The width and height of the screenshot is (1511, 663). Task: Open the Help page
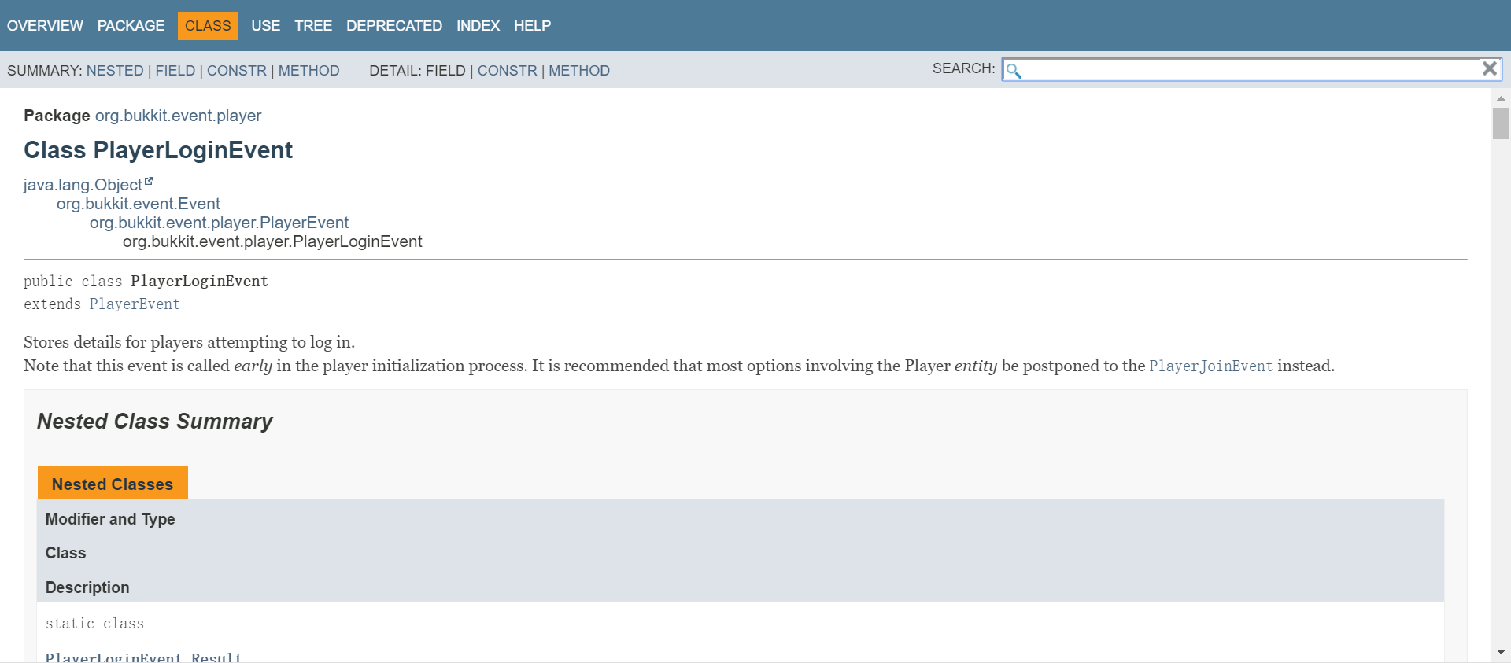click(x=532, y=26)
